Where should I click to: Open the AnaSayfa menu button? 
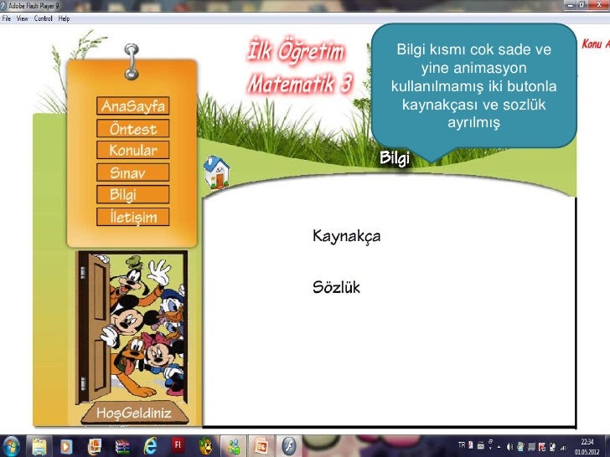[133, 106]
